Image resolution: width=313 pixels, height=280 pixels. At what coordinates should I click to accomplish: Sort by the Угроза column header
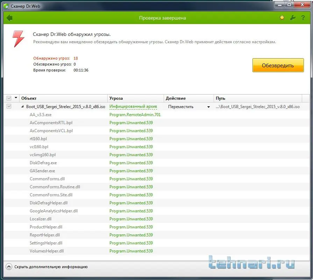pos(136,98)
